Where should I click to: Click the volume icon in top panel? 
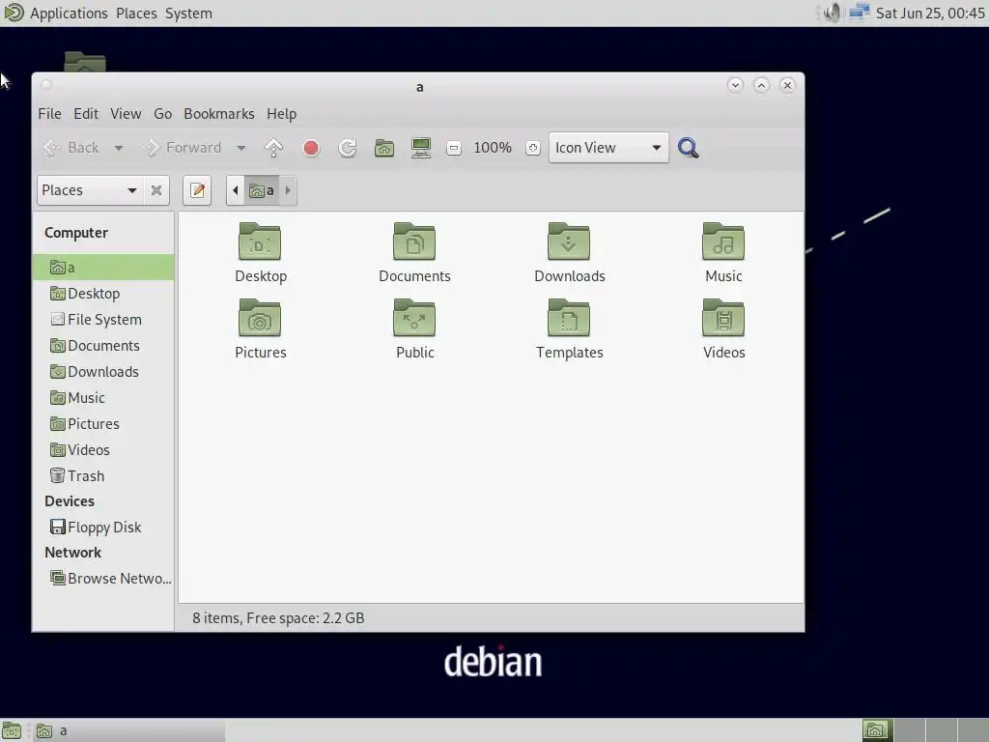(x=832, y=13)
